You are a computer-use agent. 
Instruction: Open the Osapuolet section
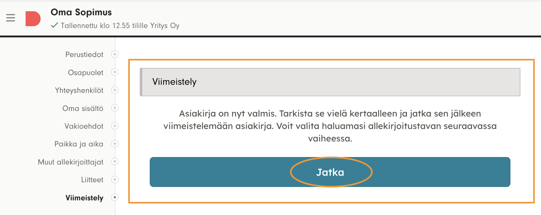[85, 73]
